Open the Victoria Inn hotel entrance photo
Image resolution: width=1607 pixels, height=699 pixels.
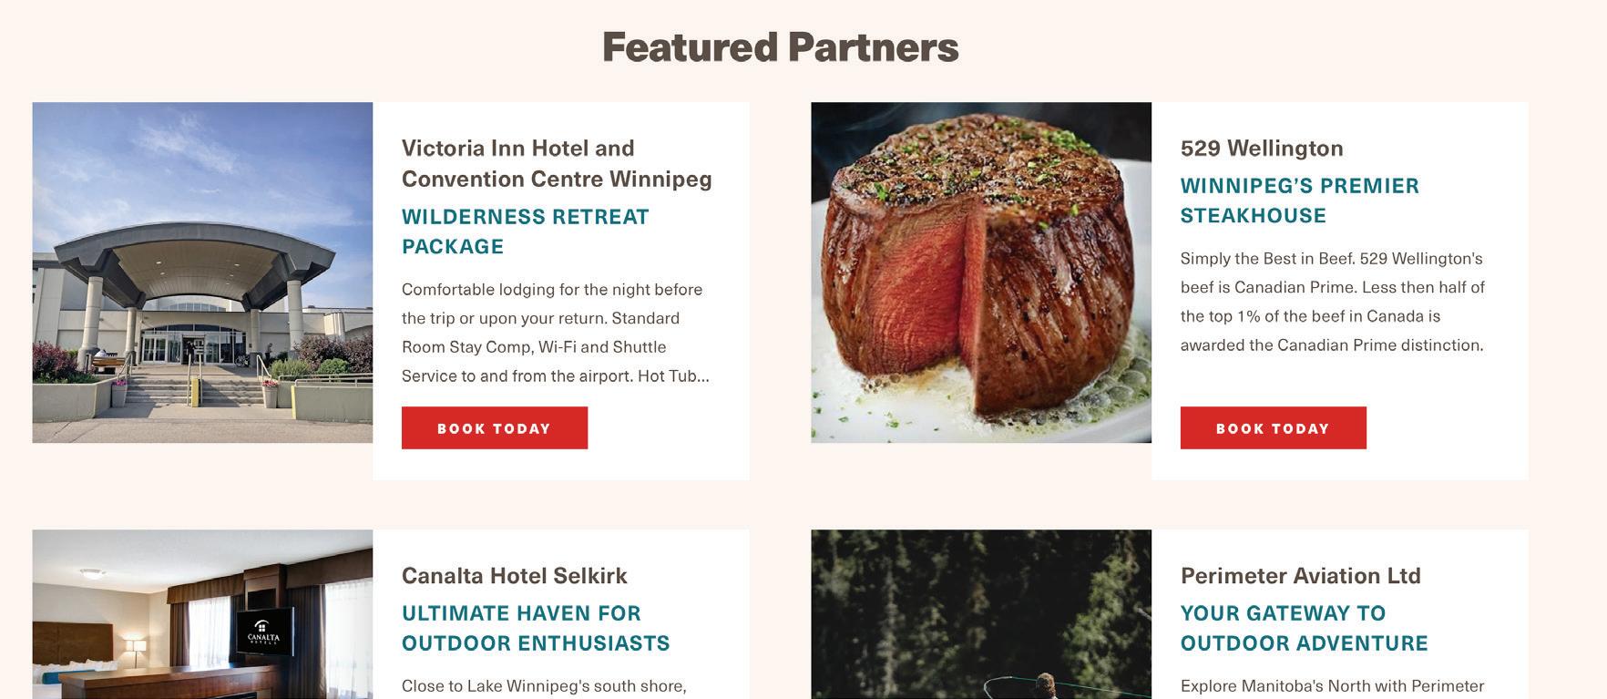[202, 272]
